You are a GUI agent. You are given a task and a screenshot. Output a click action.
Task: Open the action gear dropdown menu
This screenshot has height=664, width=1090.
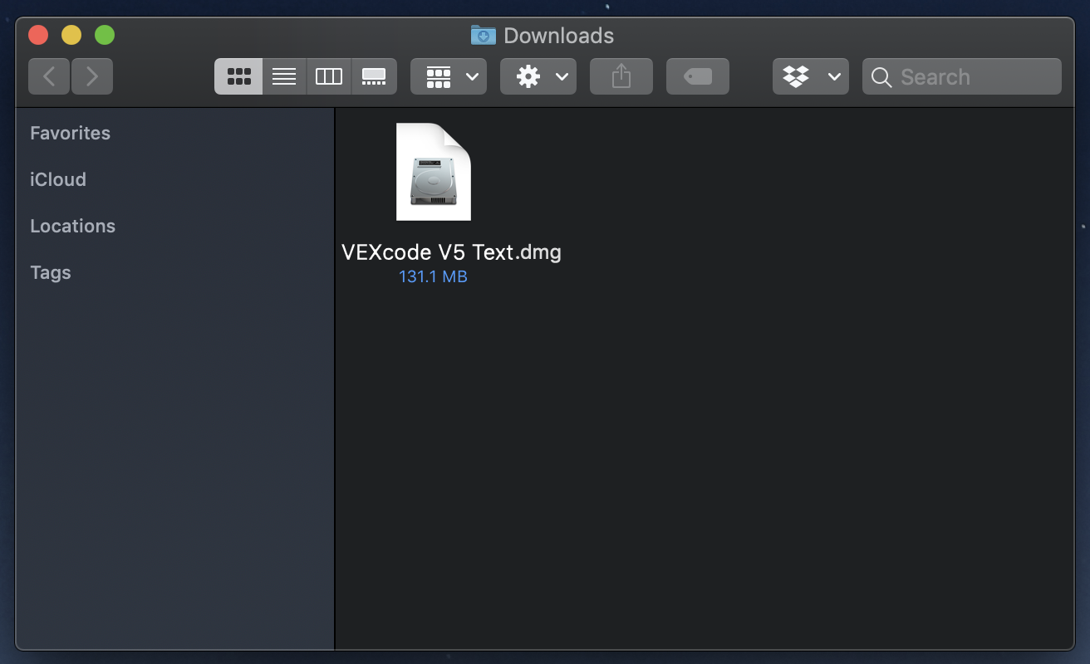(x=538, y=76)
